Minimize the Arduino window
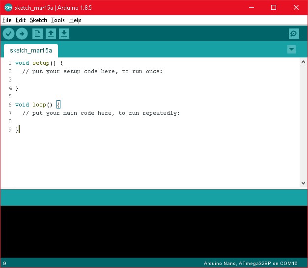Screen dimensions: 308x268 [252, 8]
